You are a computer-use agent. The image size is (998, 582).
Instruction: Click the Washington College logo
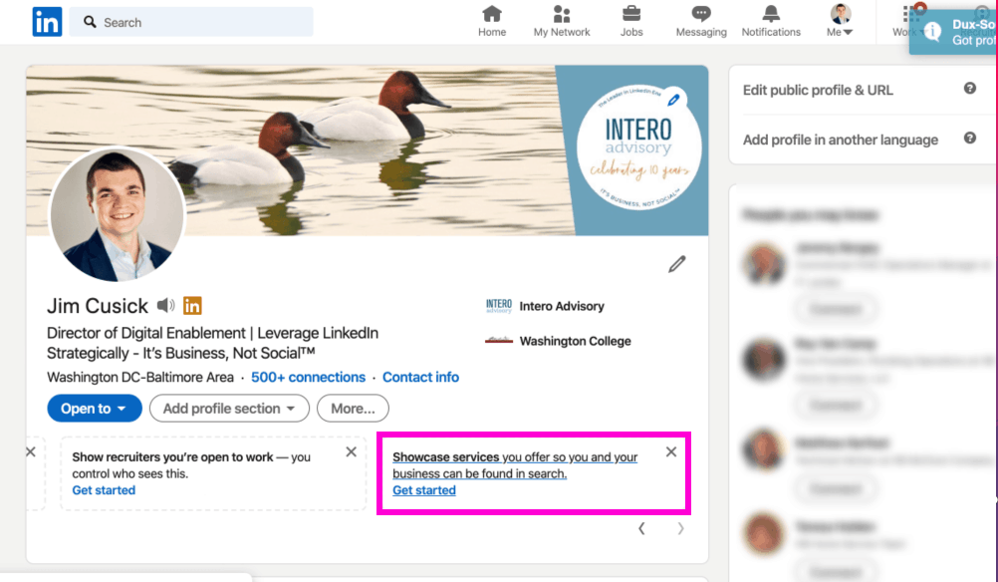[499, 341]
